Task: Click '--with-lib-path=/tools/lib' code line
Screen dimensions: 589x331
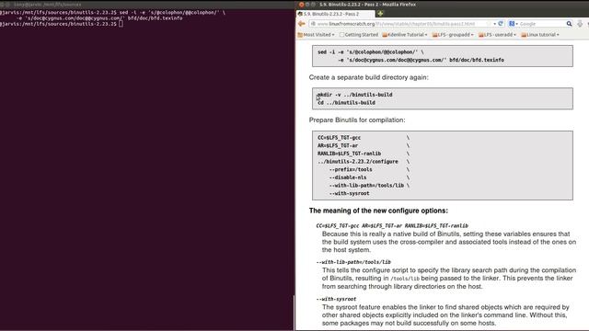Action: pyautogui.click(x=366, y=186)
